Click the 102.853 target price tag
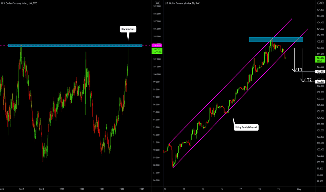326x192 pixels. [320, 72]
